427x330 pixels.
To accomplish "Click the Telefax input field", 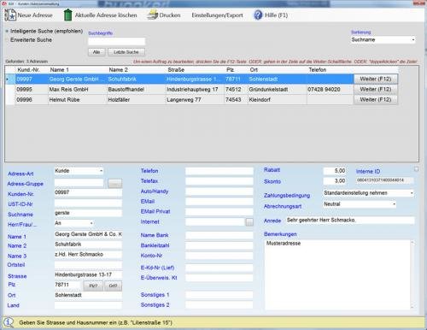I will tap(219, 181).
